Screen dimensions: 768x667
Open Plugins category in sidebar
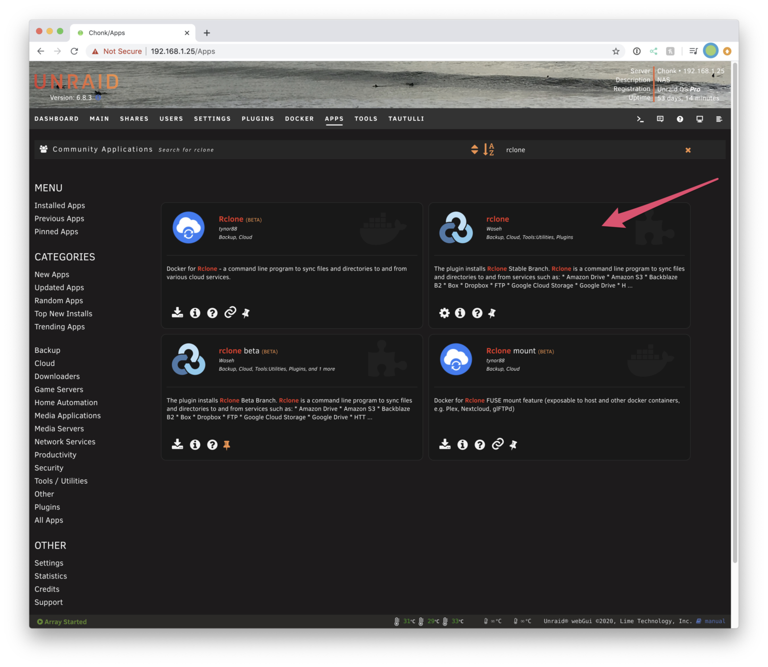47,507
